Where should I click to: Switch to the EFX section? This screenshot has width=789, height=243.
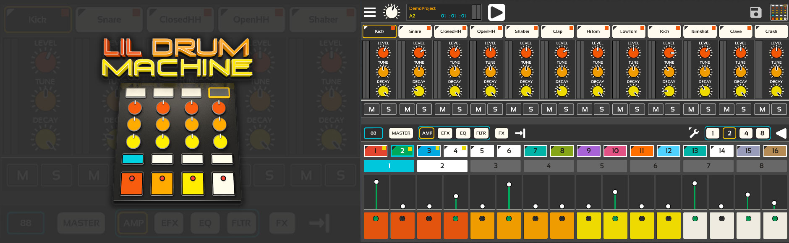point(445,133)
